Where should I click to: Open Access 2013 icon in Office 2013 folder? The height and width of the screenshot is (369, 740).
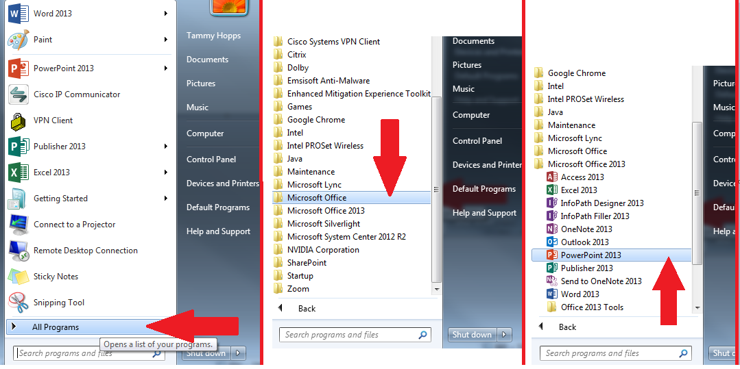coord(551,177)
